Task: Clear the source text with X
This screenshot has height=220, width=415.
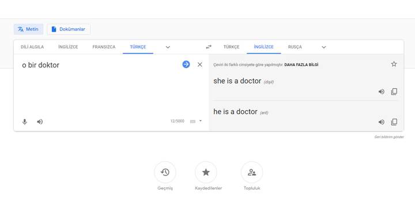Action: (x=200, y=65)
